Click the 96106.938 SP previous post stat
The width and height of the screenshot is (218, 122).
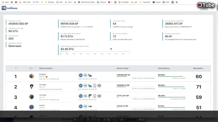pyautogui.click(x=69, y=24)
